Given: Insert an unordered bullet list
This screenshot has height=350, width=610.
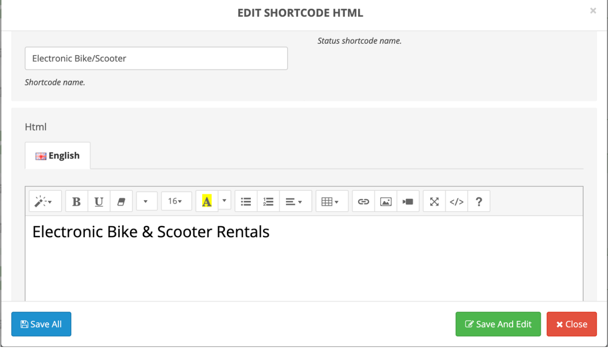Looking at the screenshot, I should click(246, 202).
